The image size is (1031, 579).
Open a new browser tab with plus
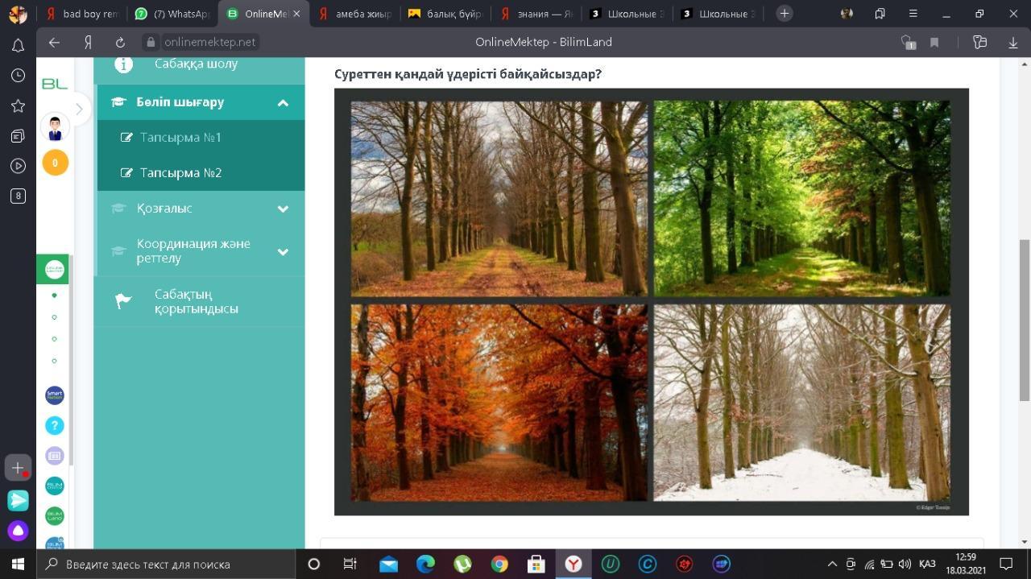tap(784, 14)
